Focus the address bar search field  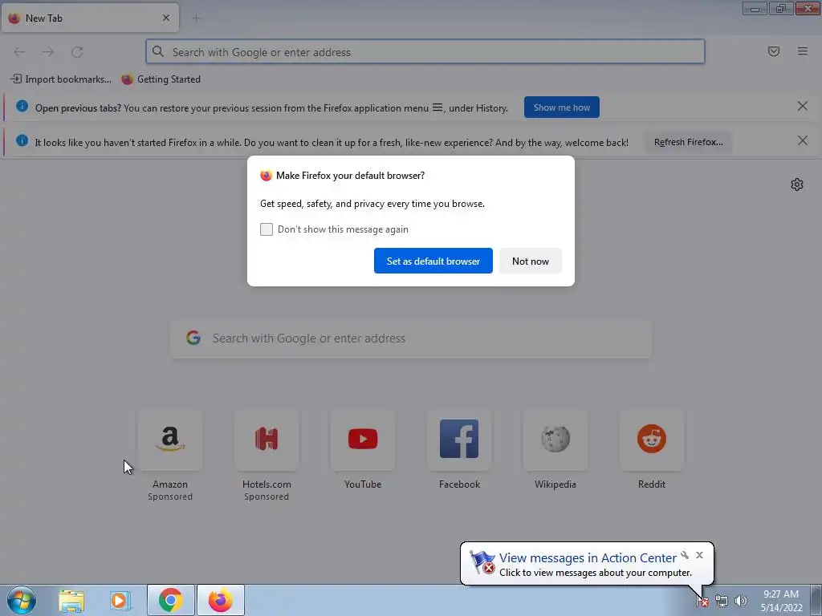click(425, 52)
